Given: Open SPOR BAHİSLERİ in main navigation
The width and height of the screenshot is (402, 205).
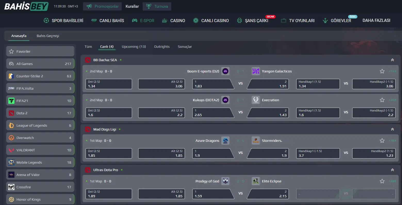Looking at the screenshot, I should [x=63, y=21].
